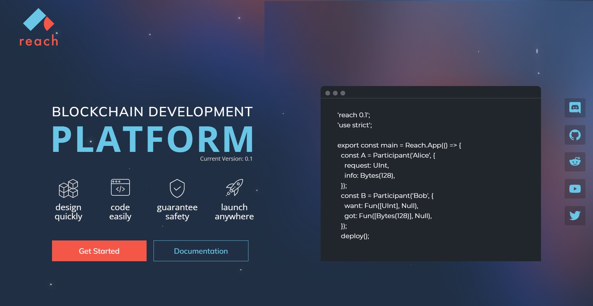Click the large PLATFORM heading
Viewport: 593px width, 306px height.
pos(153,139)
